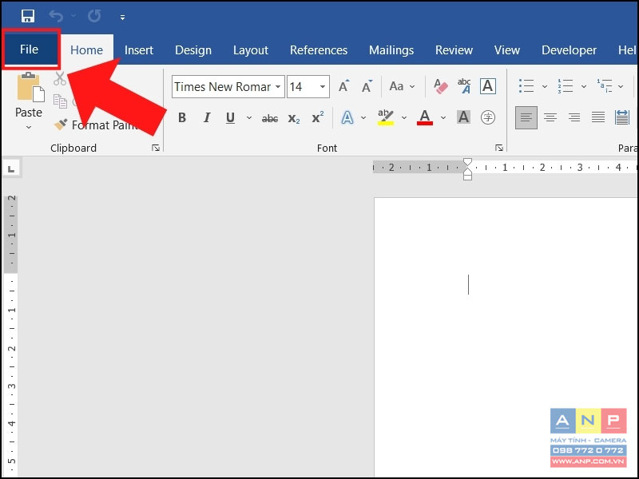Apply Character Border to text
This screenshot has height=479, width=639.
[488, 86]
